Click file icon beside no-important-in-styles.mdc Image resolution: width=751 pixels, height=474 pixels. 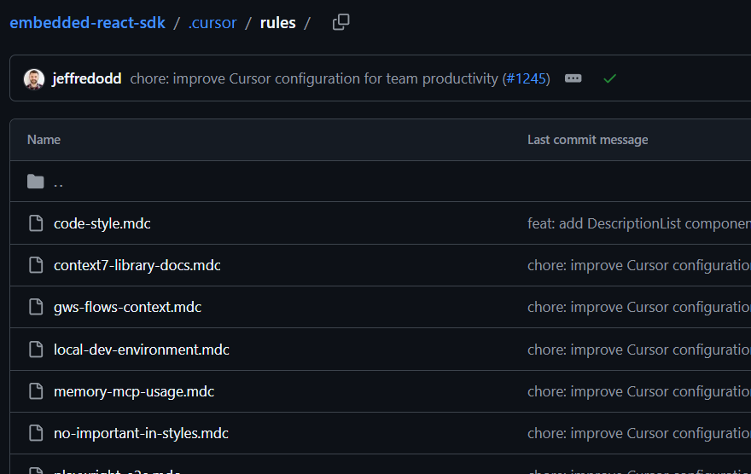coord(35,433)
